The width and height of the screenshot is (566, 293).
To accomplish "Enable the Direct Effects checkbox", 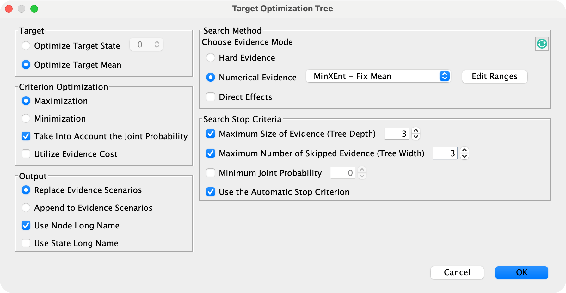I will [211, 97].
